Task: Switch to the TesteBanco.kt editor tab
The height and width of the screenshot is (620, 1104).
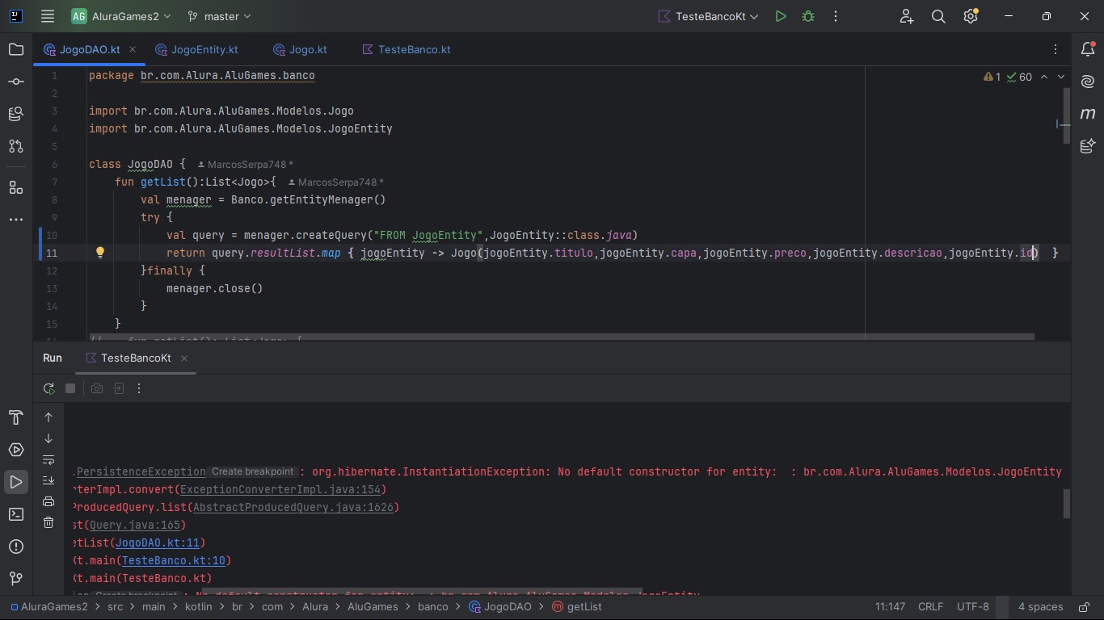Action: pyautogui.click(x=407, y=49)
